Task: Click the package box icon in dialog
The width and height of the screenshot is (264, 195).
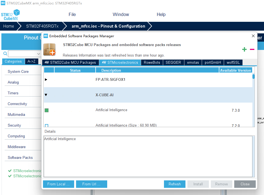Action: 49,50
